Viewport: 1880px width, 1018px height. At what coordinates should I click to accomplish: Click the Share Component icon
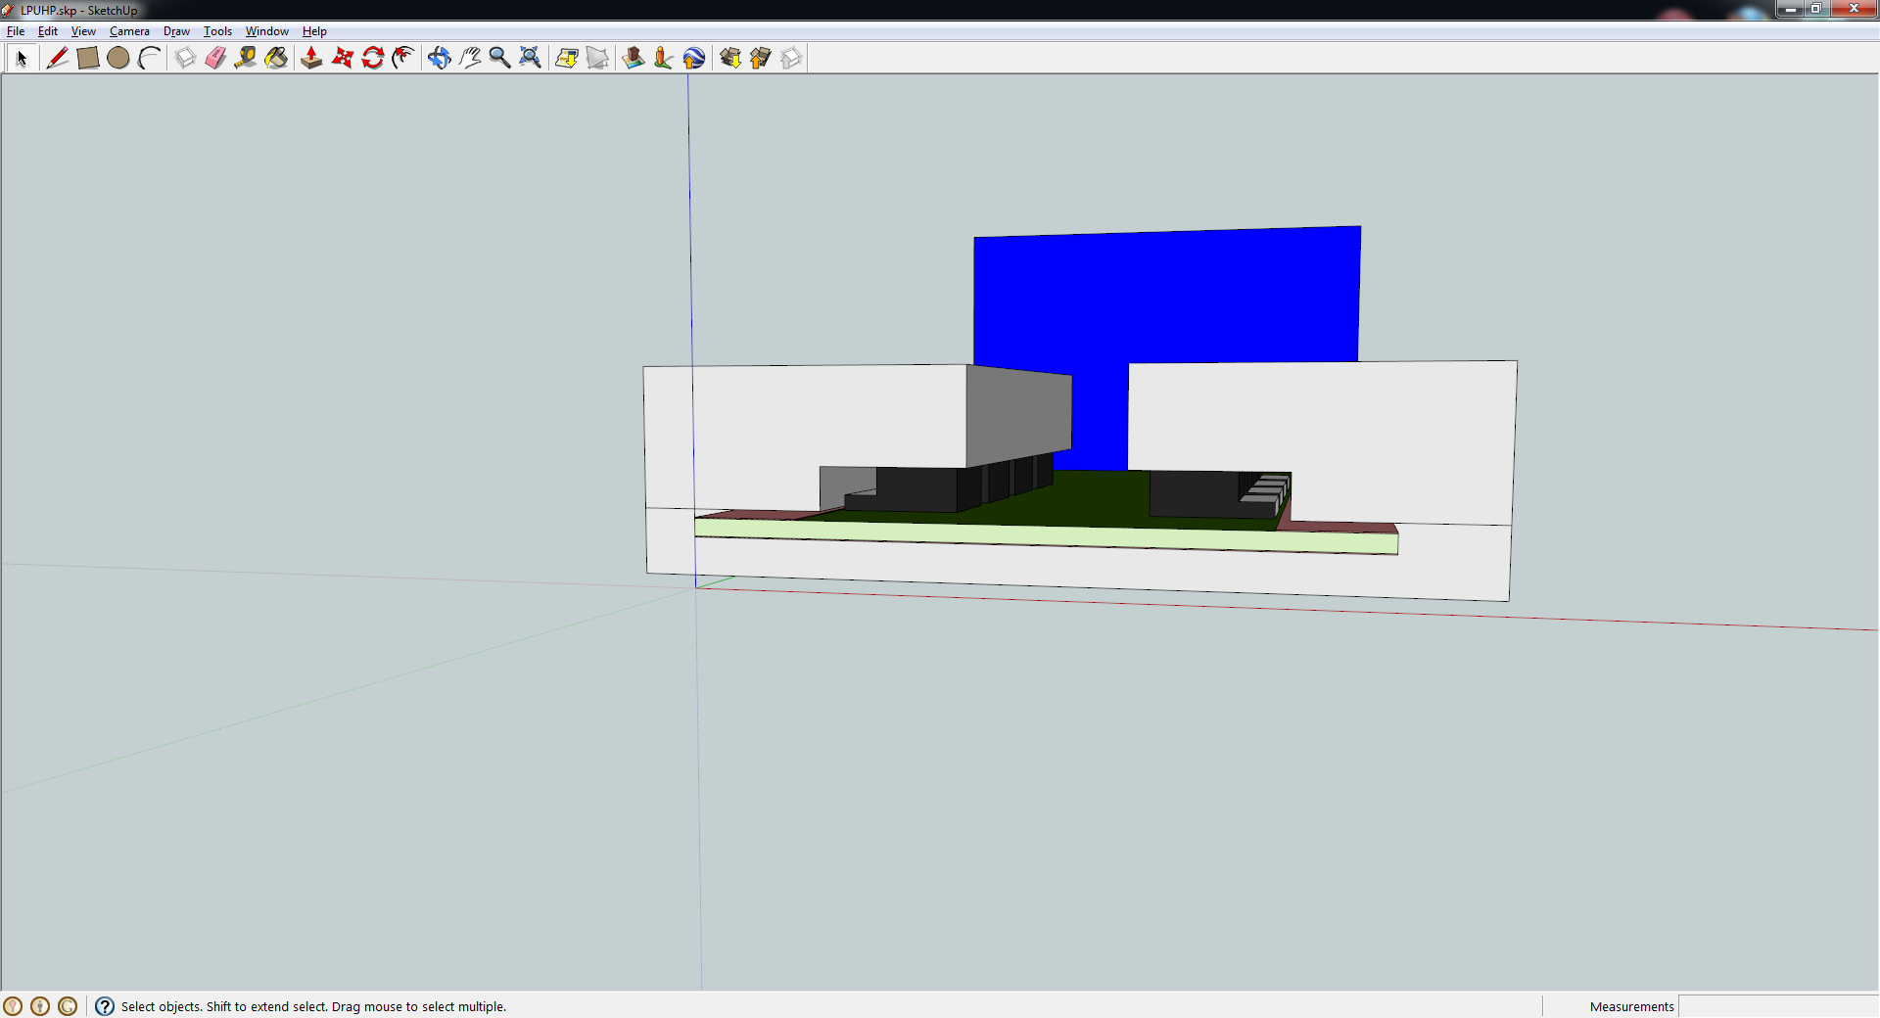(x=791, y=59)
